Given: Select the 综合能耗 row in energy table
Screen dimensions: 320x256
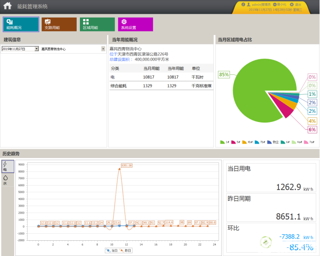Looking at the screenshot, I should coord(161,86).
